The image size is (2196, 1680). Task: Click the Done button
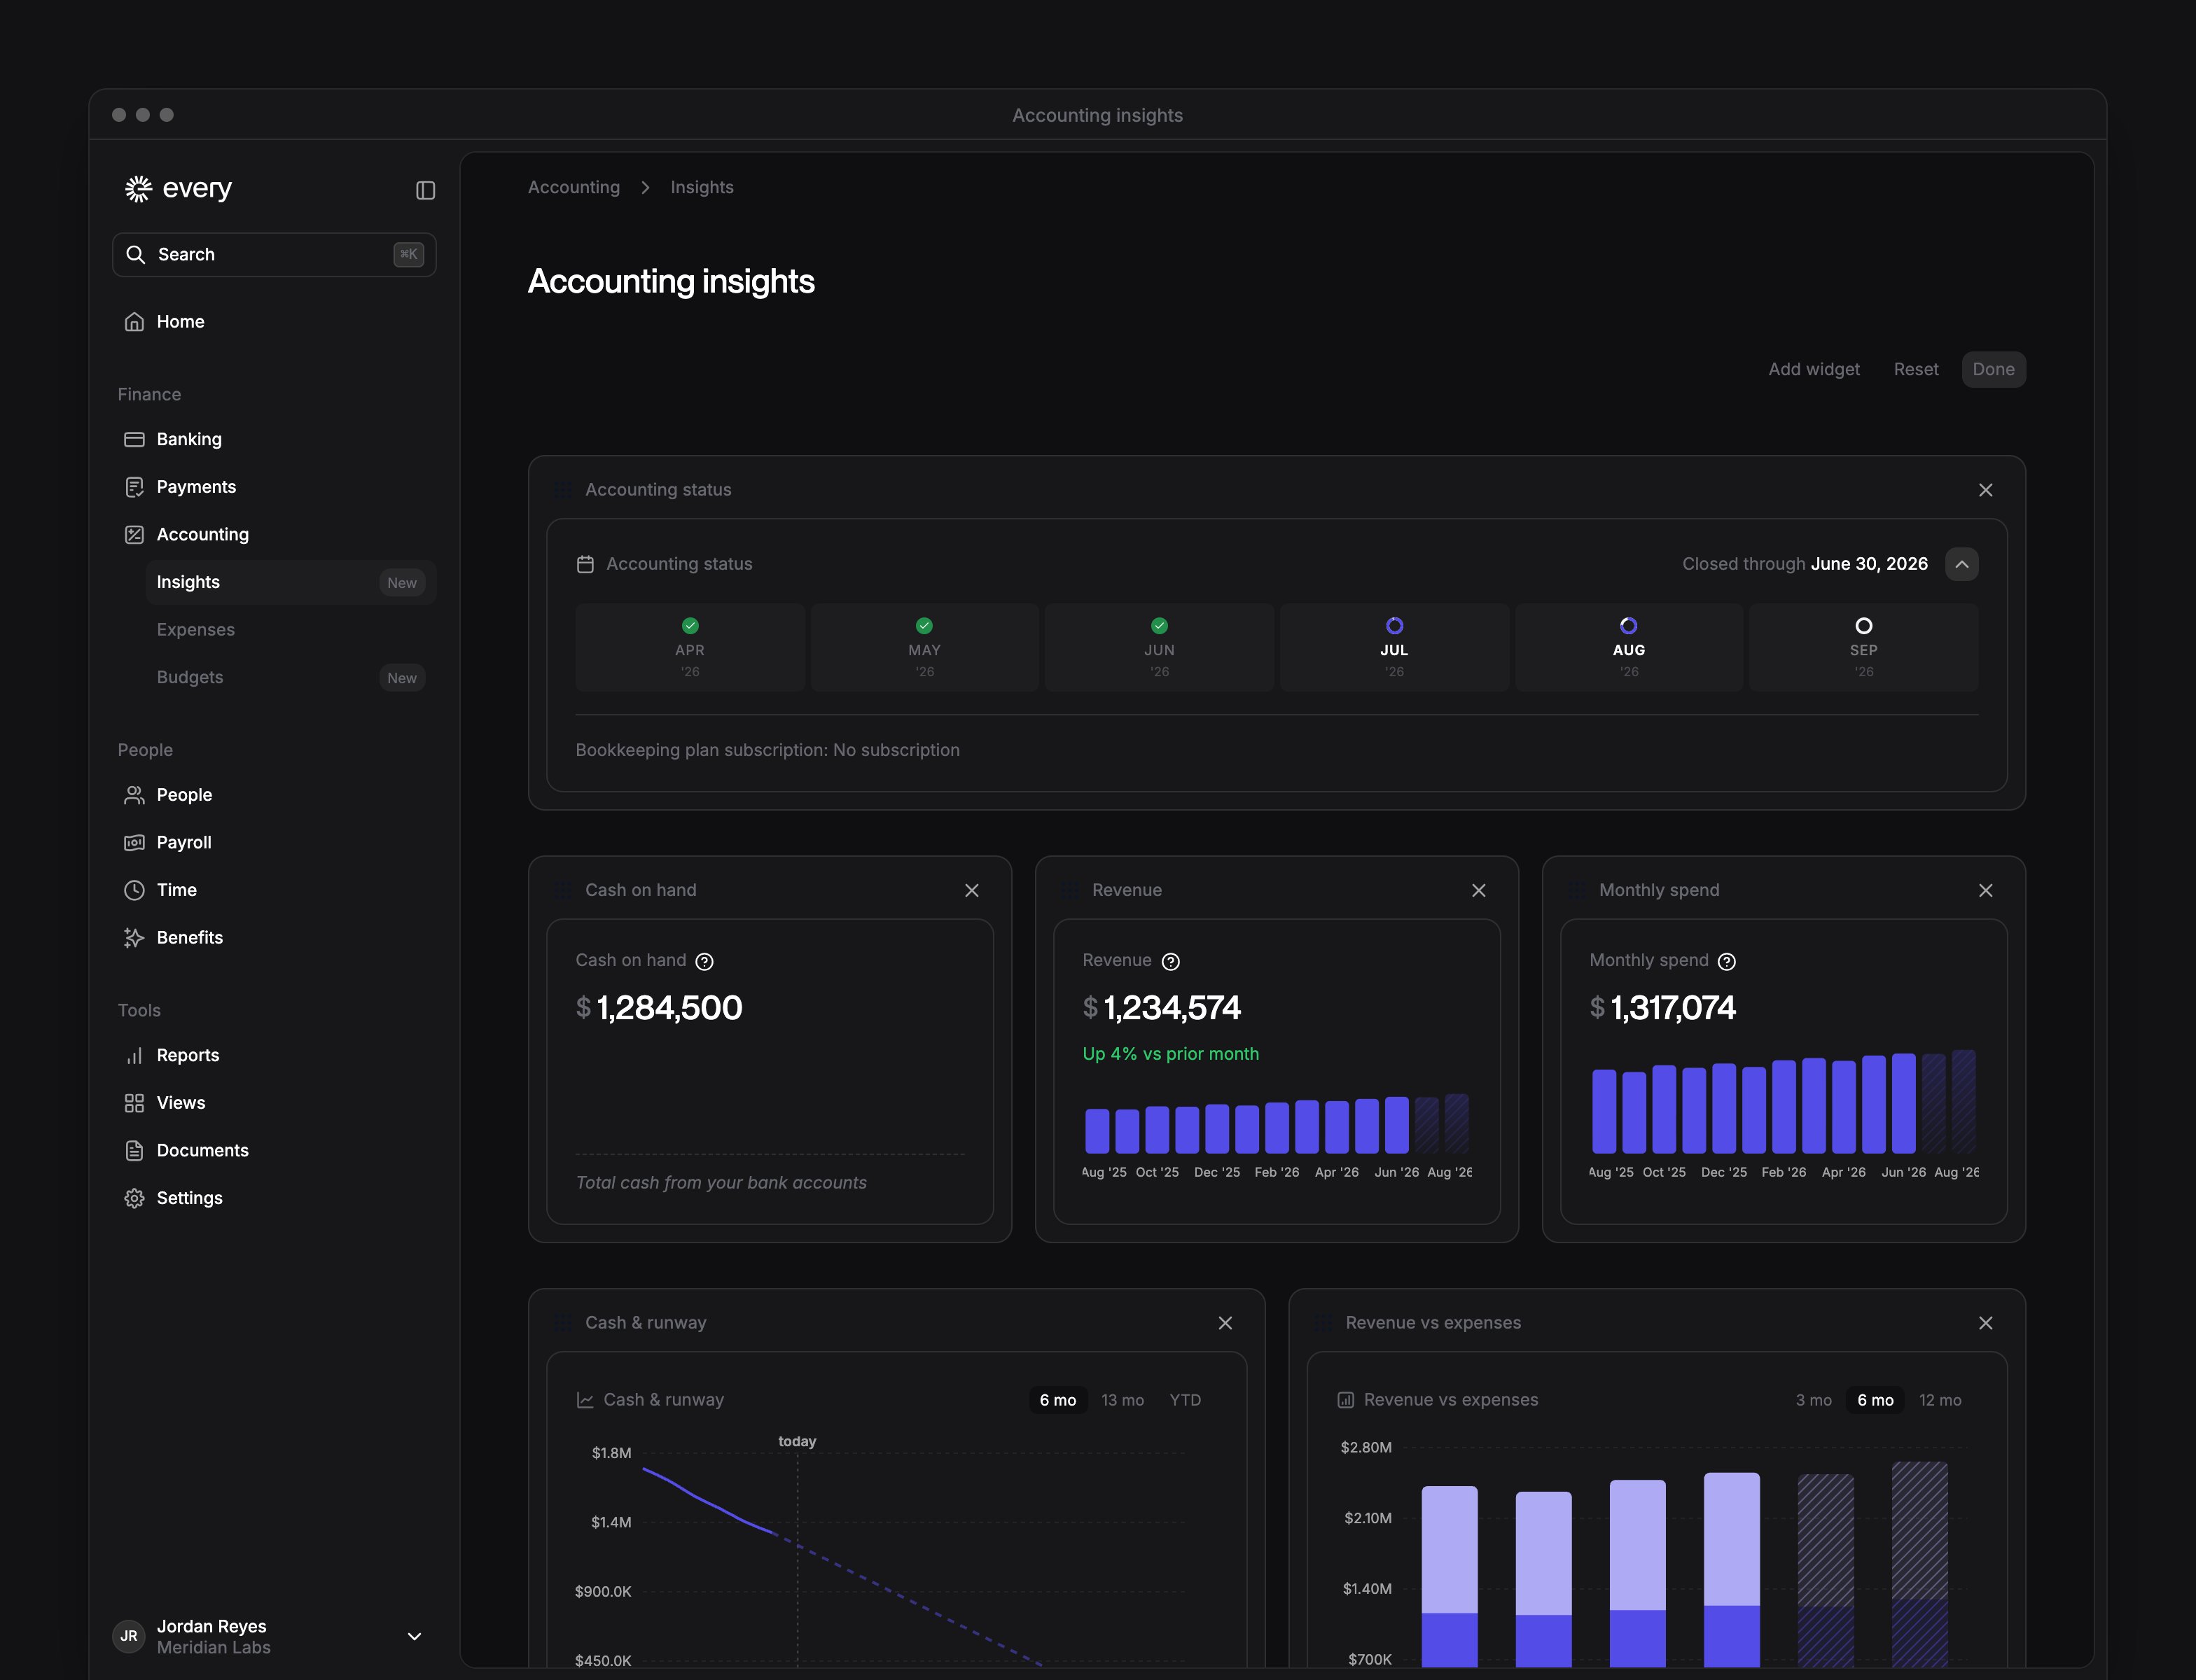point(1994,370)
